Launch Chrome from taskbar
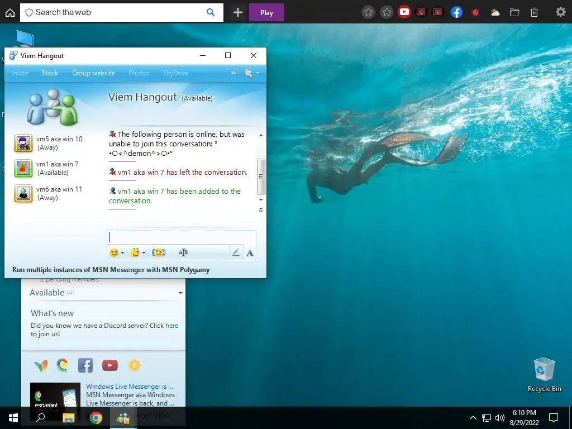This screenshot has width=572, height=429. [96, 418]
